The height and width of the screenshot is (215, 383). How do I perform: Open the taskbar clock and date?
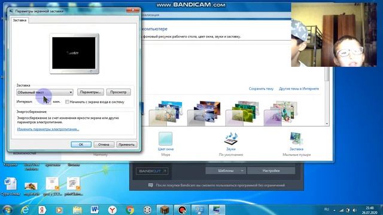(370, 210)
